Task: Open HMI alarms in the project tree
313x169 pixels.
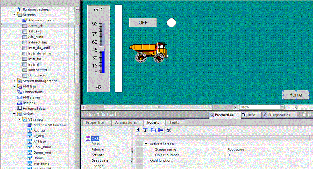Action: point(31,97)
